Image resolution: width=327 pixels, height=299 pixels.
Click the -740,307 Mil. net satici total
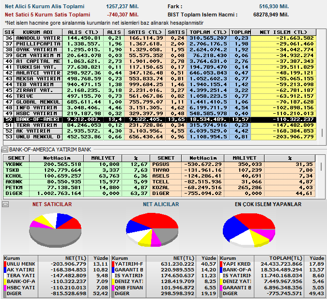pyautogui.click(x=123, y=15)
